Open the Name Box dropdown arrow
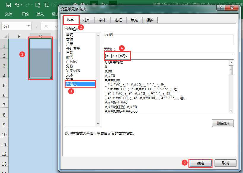Screen dimensions: 243x173 click(28, 26)
